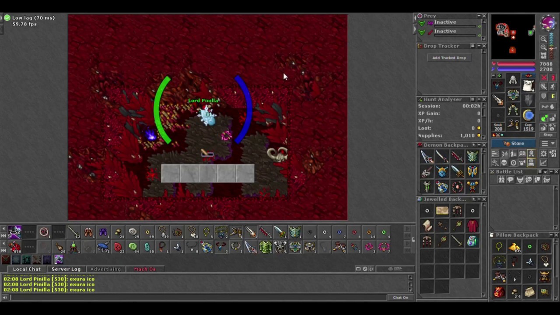Click the PvP mode button

point(548,107)
